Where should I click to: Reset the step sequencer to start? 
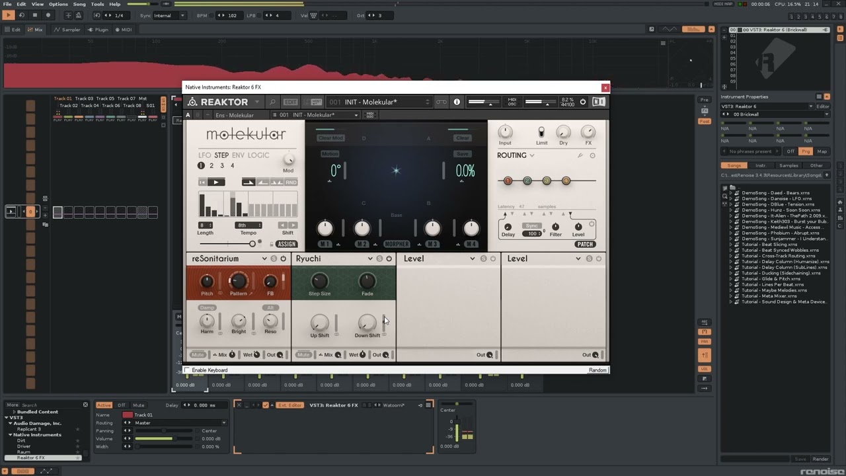[x=202, y=182]
